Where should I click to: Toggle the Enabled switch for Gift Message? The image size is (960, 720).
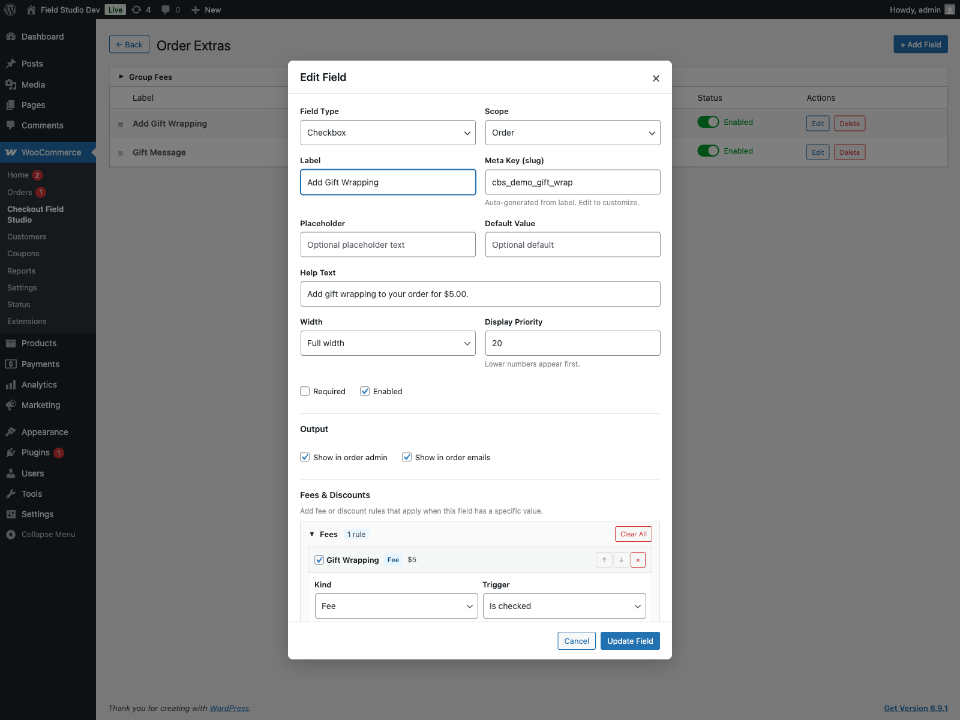click(709, 151)
